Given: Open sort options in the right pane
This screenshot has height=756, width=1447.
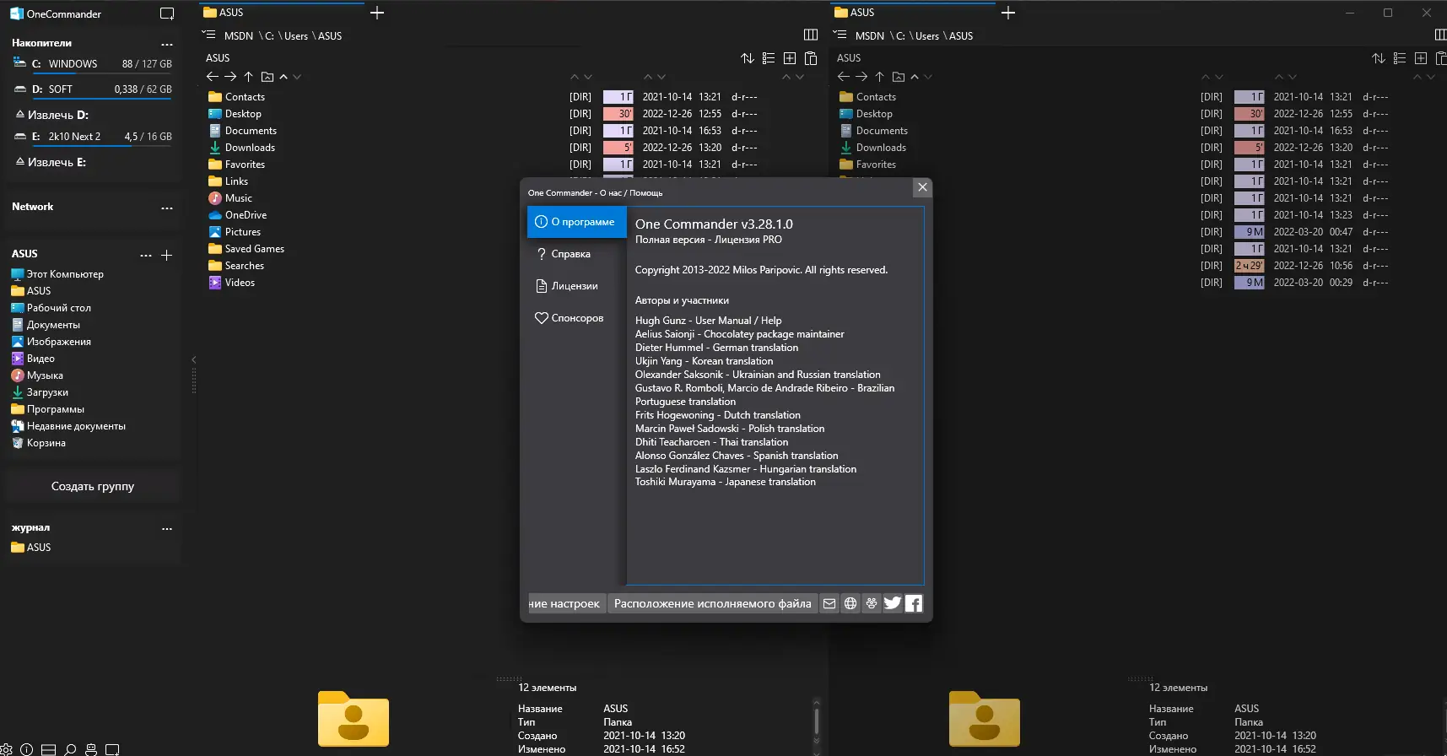Looking at the screenshot, I should pos(1379,58).
